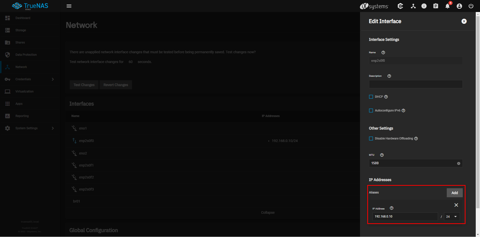Collapse the Interfaces list
The image size is (480, 237).
pos(268,212)
